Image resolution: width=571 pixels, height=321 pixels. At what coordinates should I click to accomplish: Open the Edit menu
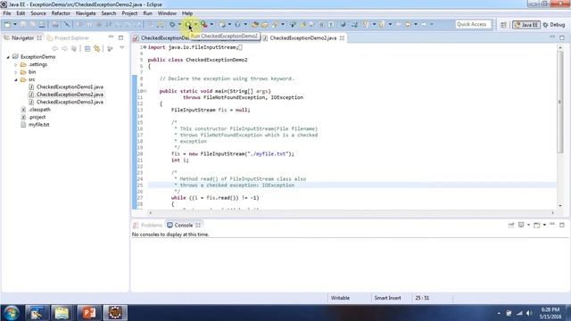(x=21, y=13)
